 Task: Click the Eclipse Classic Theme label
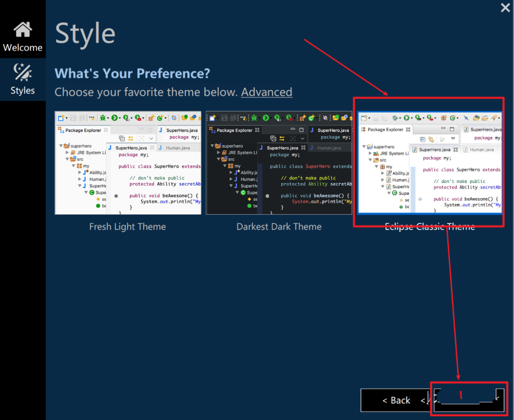[x=430, y=227]
